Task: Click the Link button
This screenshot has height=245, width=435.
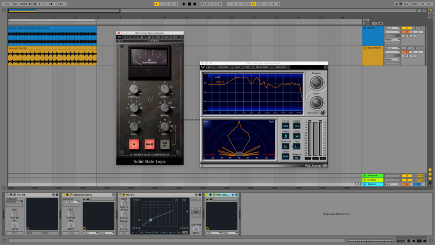Action: (7, 4)
